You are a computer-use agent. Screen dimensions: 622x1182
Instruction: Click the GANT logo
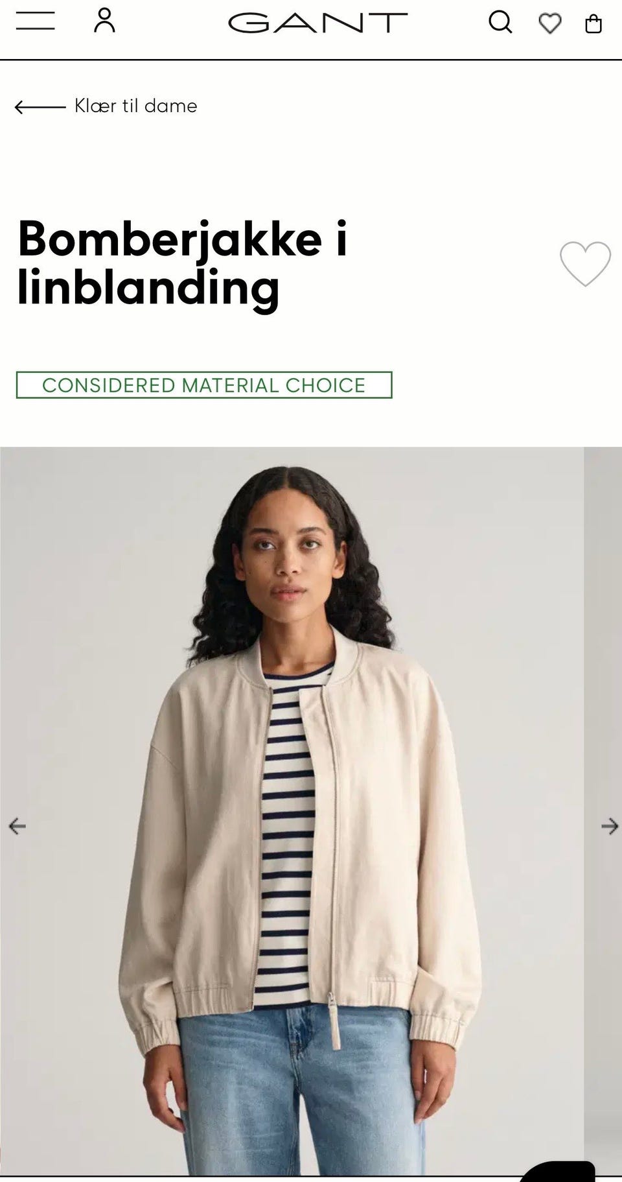317,23
